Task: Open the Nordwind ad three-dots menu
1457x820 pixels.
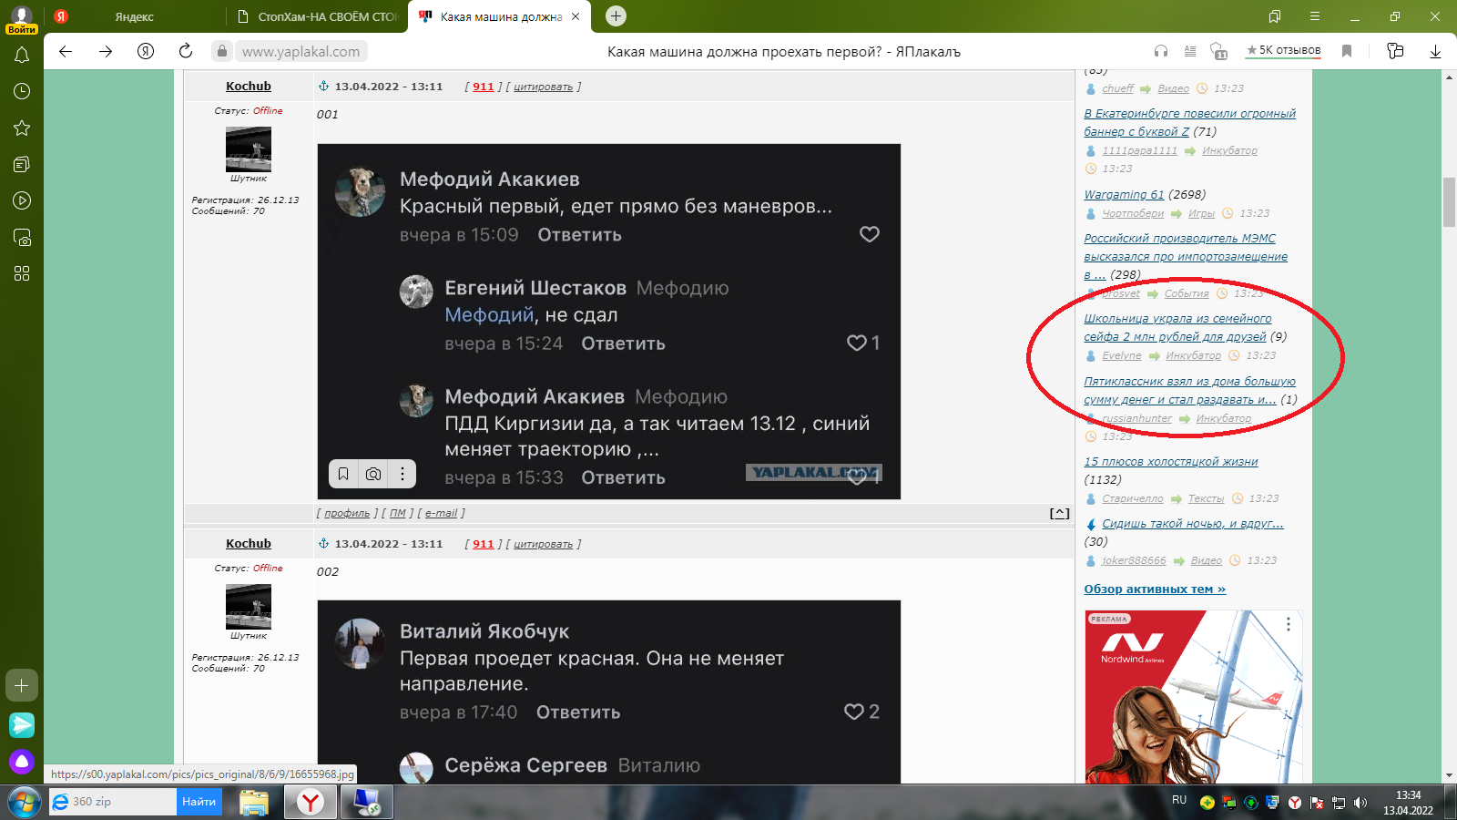Action: pyautogui.click(x=1289, y=624)
